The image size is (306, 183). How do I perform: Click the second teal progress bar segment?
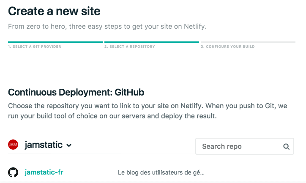pos(151,42)
